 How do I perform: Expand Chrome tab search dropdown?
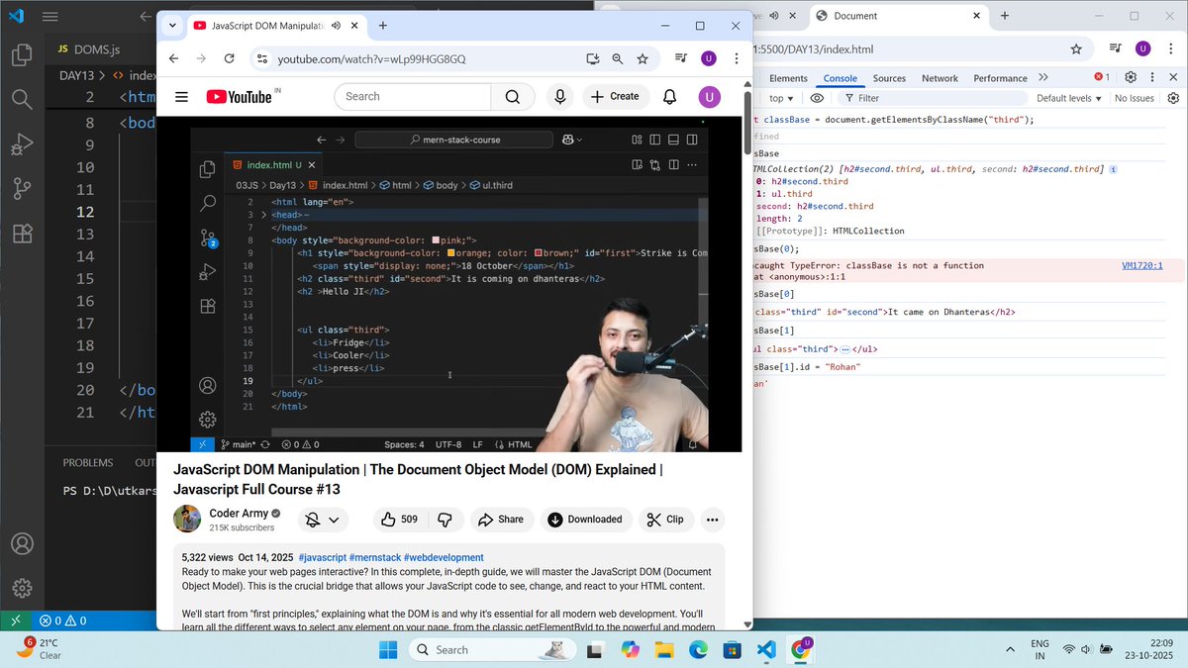point(171,26)
